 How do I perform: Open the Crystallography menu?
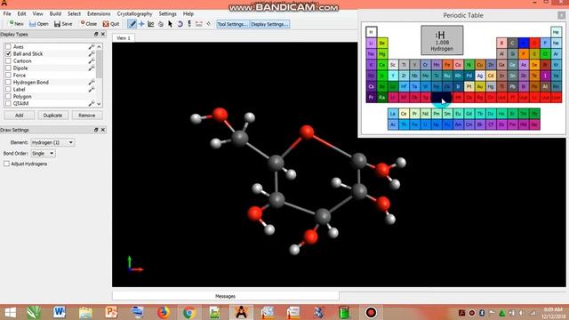134,14
